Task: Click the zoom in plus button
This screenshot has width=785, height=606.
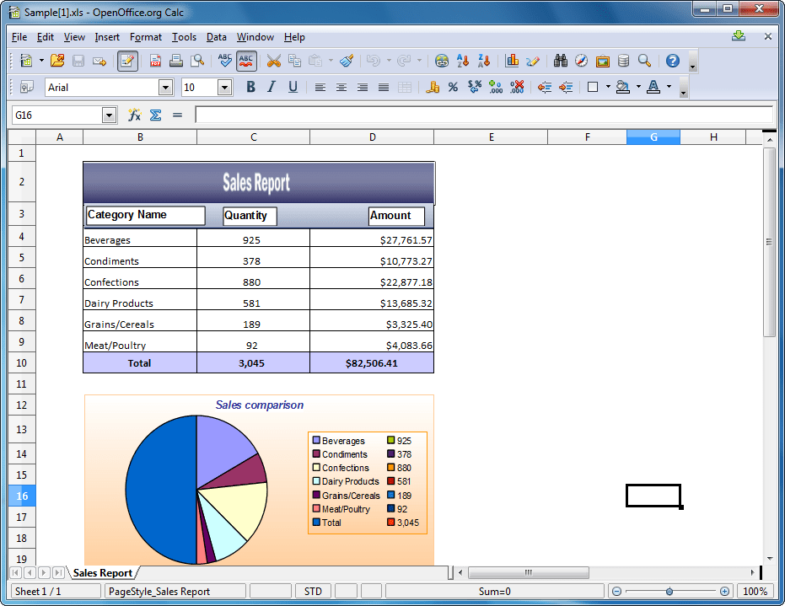Action: pos(724,592)
